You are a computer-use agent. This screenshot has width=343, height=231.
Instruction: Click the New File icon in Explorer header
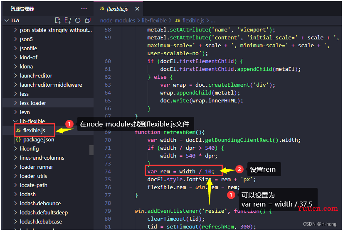click(x=58, y=20)
